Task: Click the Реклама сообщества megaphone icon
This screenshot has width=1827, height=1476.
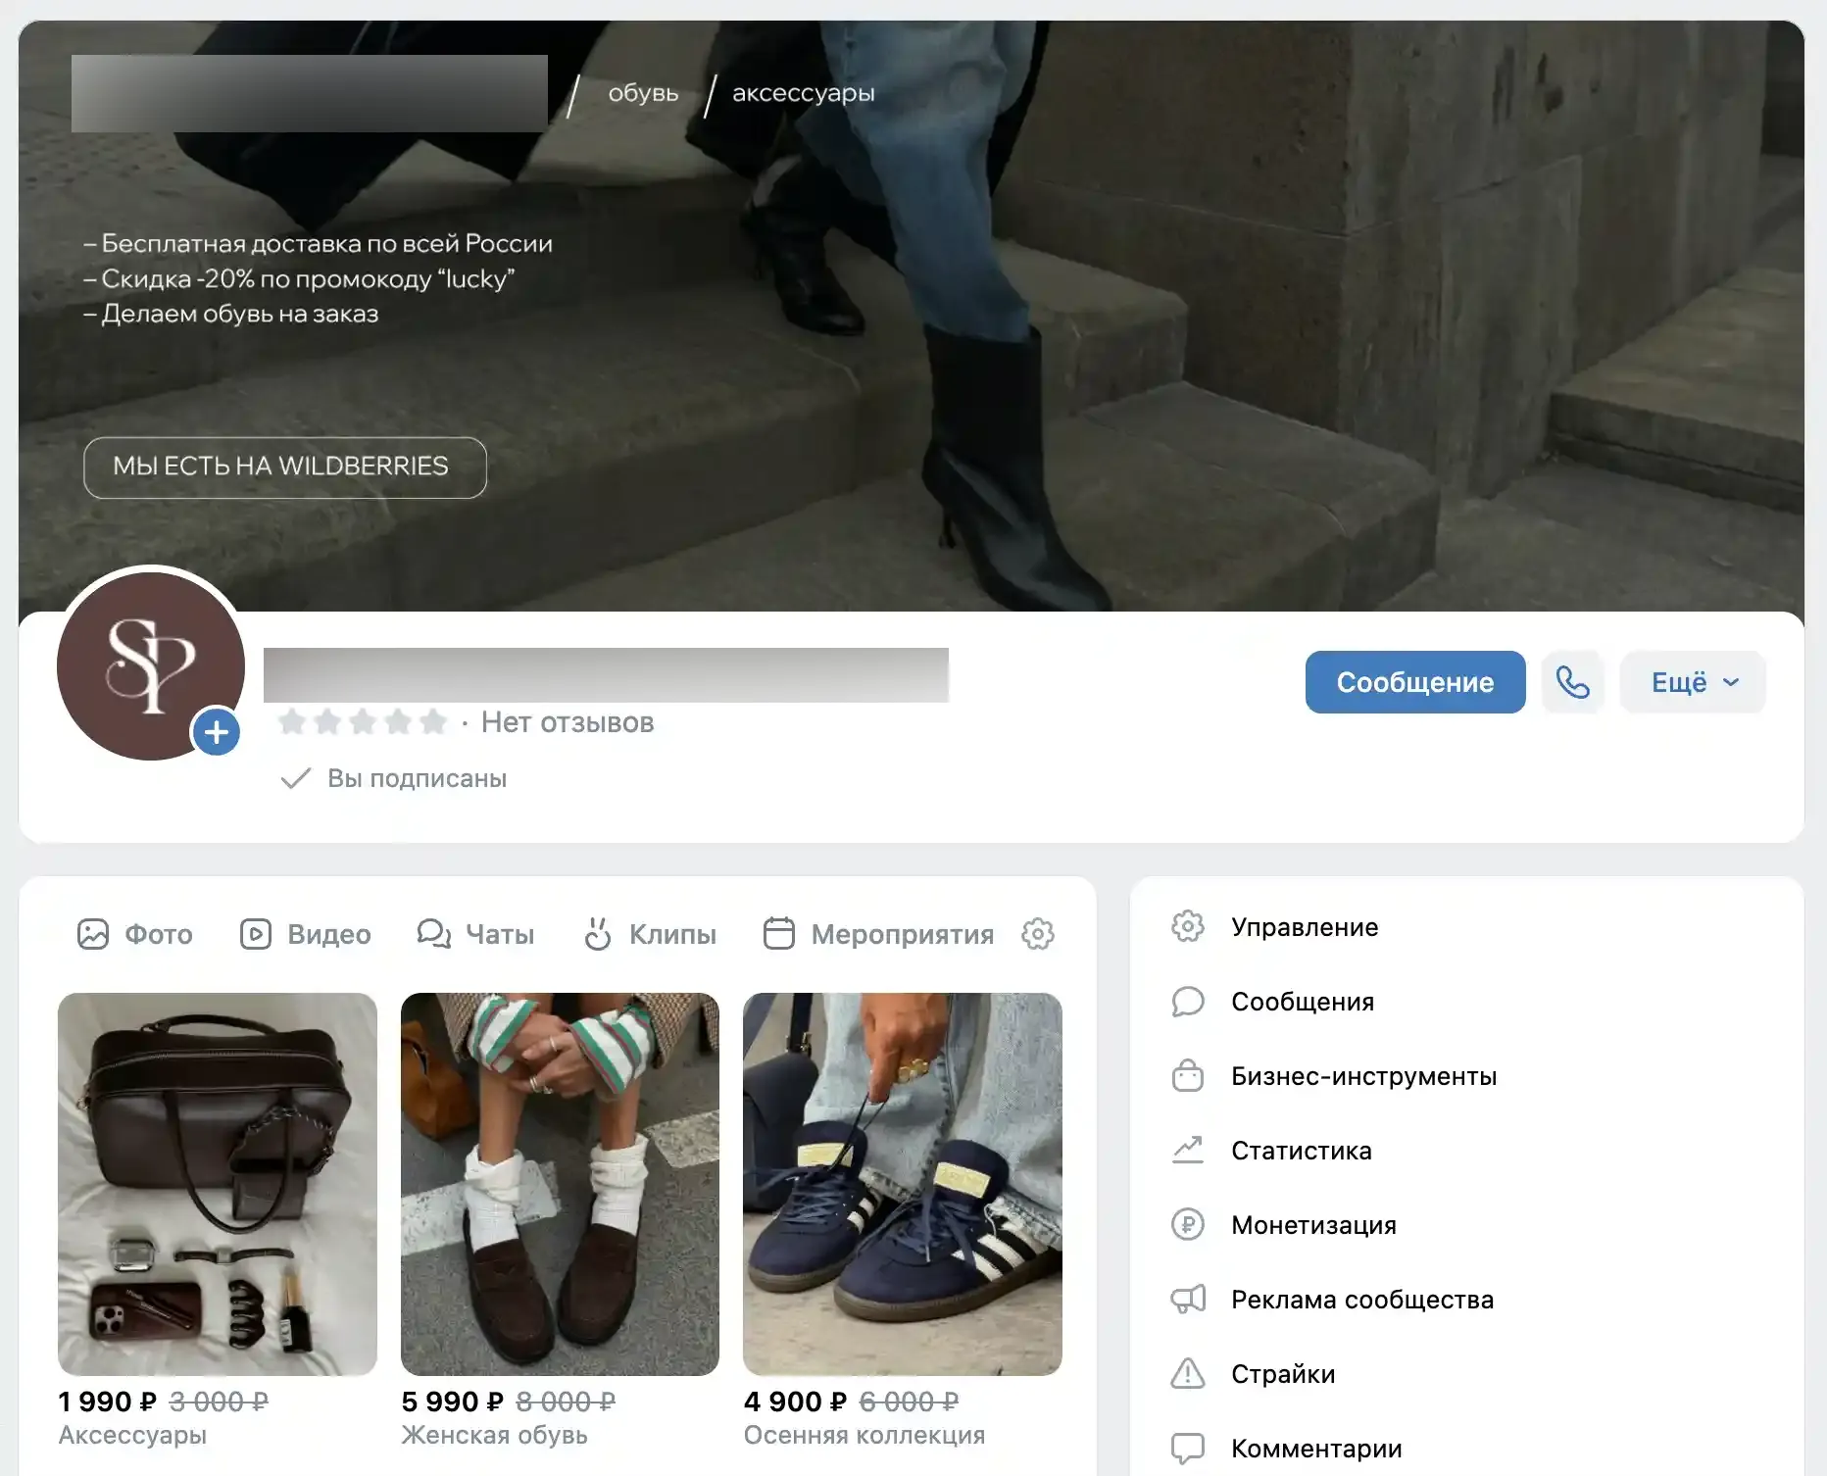Action: pyautogui.click(x=1188, y=1299)
